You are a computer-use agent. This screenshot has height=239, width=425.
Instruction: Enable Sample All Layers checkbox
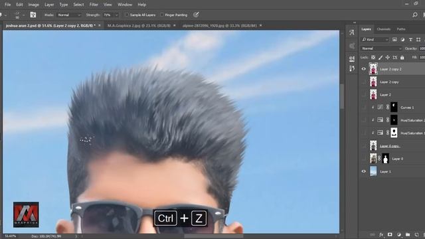127,15
